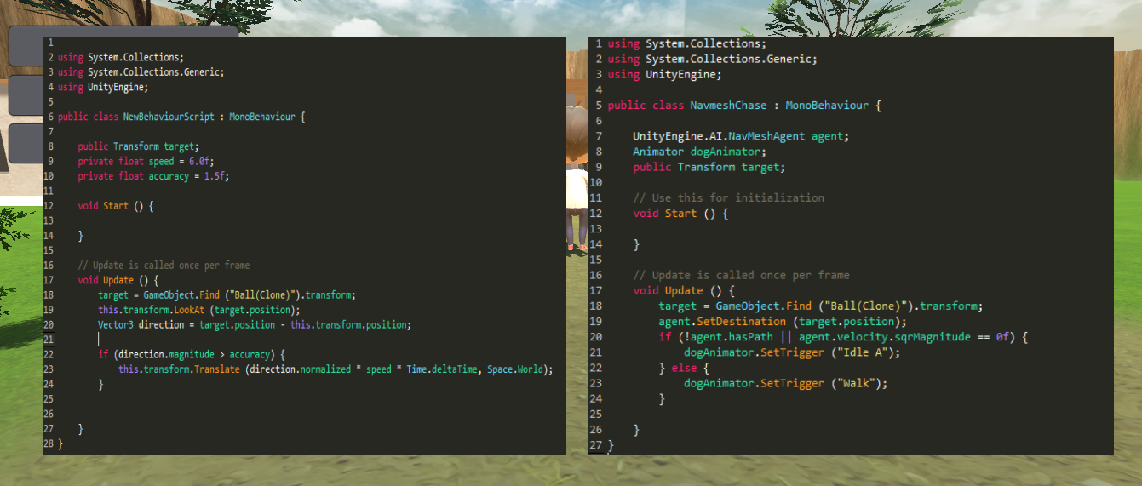Click 'using UnityEngine;' line in right panel

point(664,75)
